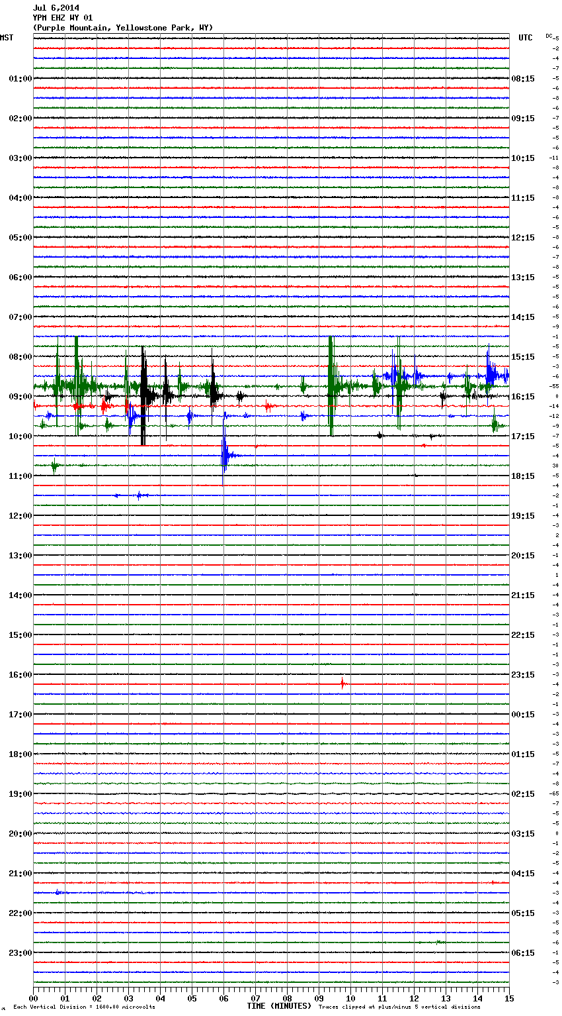Click minute tick label 15 on bottom axis
562x1016 pixels.
(509, 998)
